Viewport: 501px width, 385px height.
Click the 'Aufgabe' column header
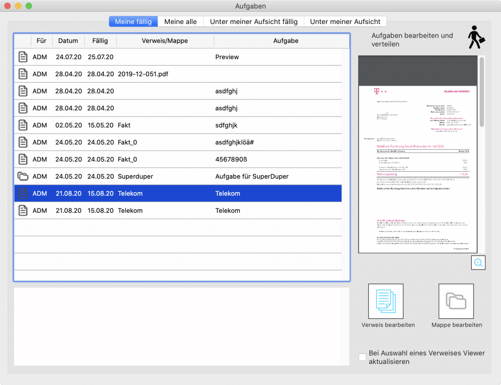[x=286, y=41]
